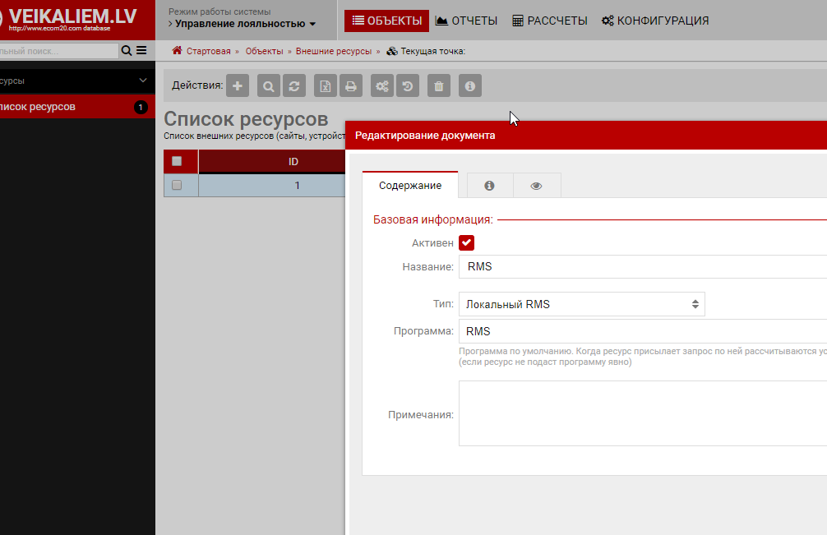827x535 pixels.
Task: Refresh the resource list
Action: tap(293, 85)
